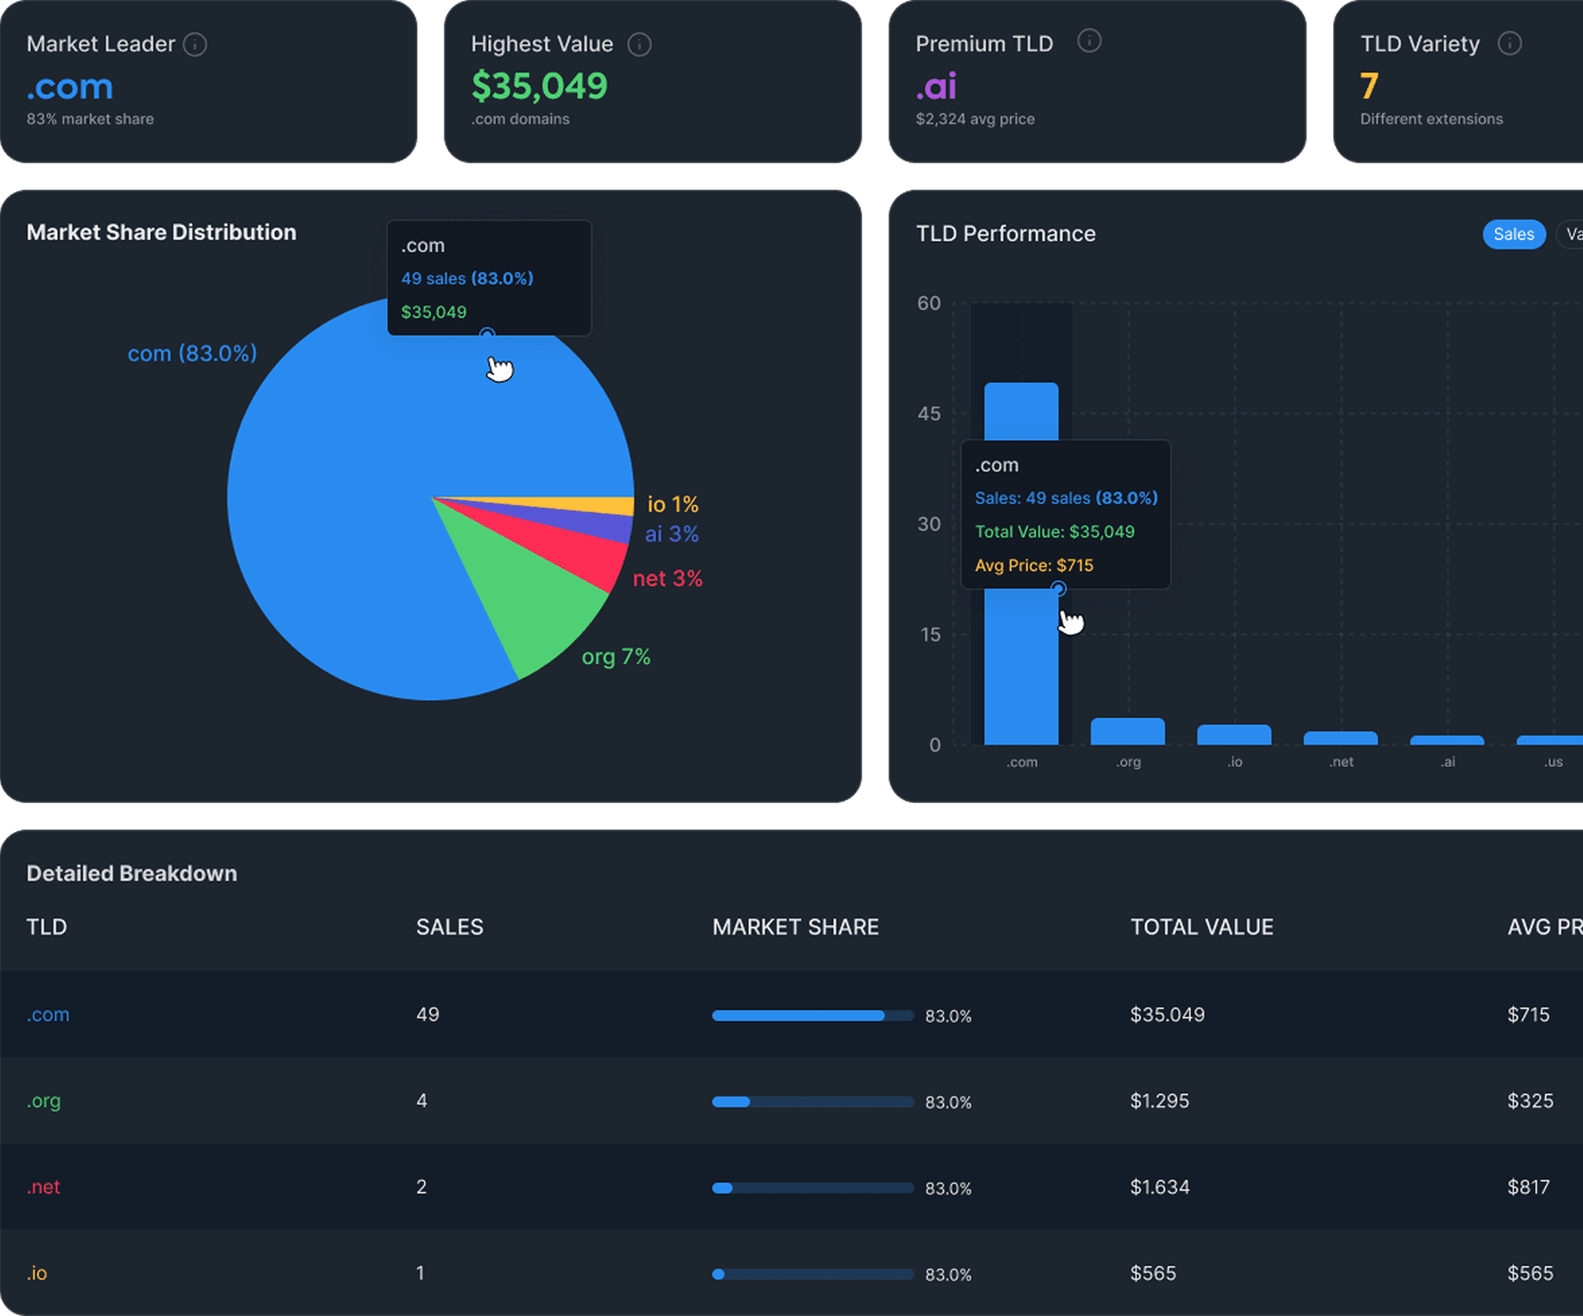Image resolution: width=1583 pixels, height=1316 pixels.
Task: Click the .org link in the breakdown table
Action: click(x=43, y=1101)
